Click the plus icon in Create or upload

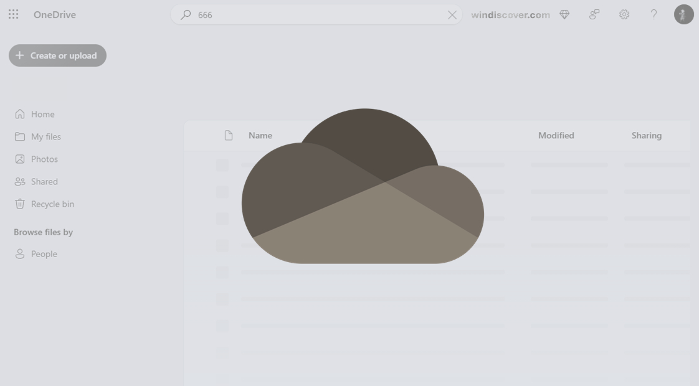tap(19, 55)
